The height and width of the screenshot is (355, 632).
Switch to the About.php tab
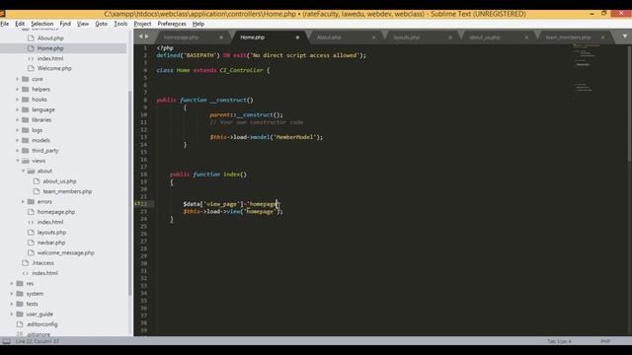pos(329,37)
